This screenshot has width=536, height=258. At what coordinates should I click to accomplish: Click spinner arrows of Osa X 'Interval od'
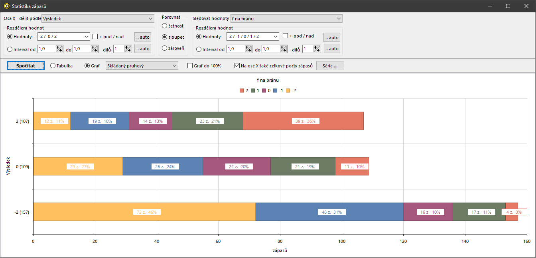(59, 49)
